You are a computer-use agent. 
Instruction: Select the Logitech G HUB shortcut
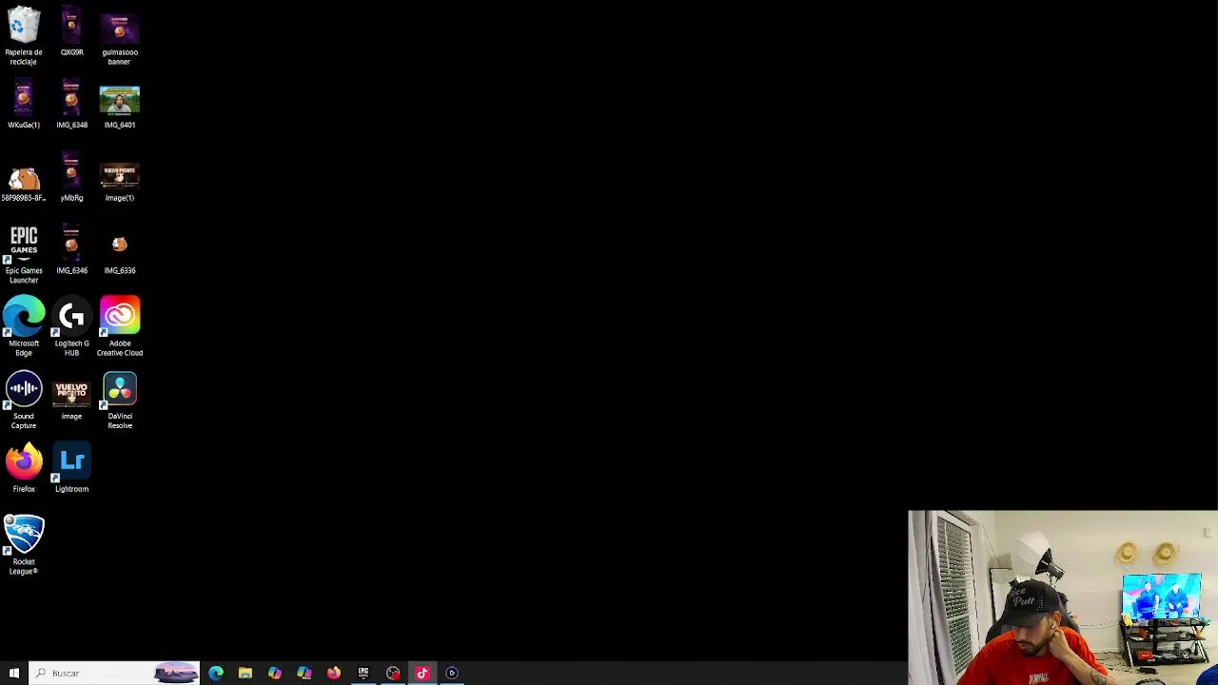71,325
